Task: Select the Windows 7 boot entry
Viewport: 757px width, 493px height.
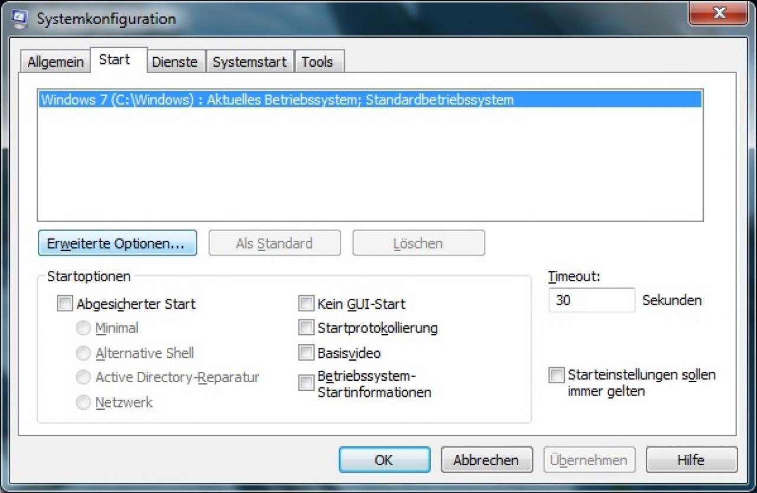Action: click(370, 100)
